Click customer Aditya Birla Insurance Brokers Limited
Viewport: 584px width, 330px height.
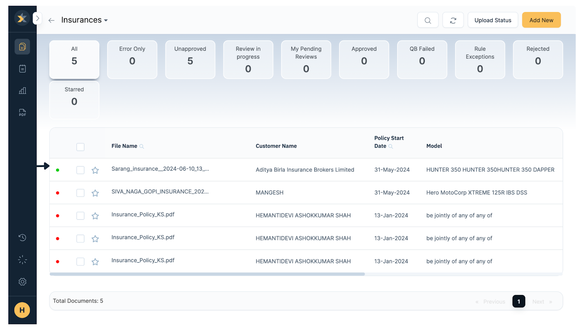305,170
